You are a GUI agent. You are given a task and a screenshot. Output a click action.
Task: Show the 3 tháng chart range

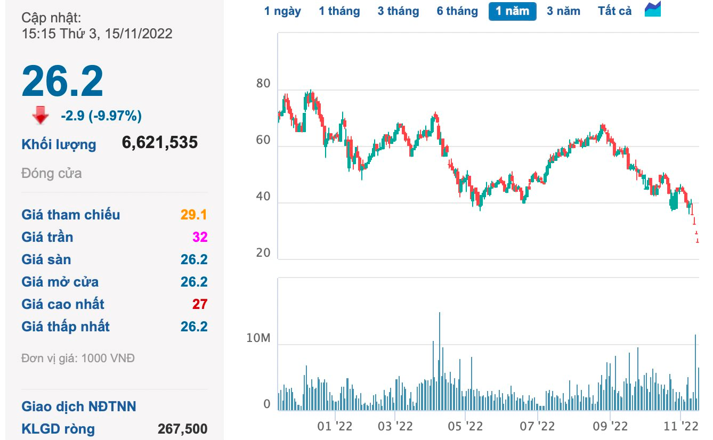[x=398, y=11]
